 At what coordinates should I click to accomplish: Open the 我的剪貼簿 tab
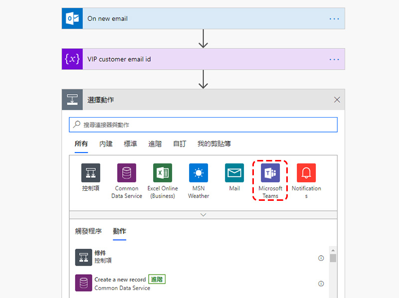click(214, 144)
